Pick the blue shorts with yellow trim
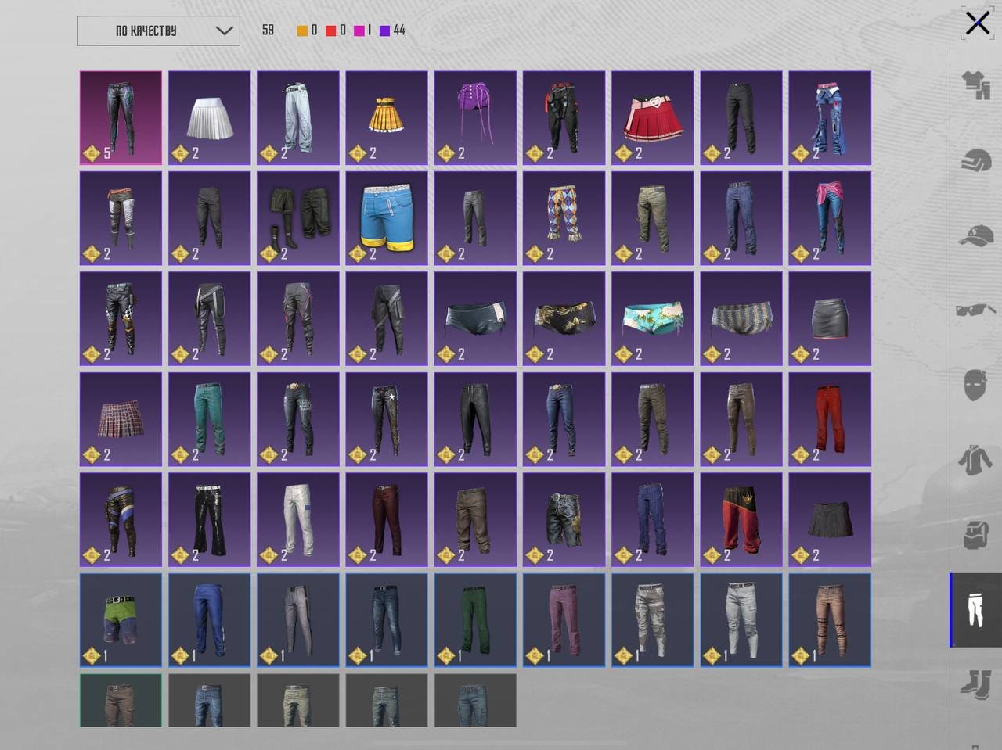Image resolution: width=1002 pixels, height=750 pixels. 387,218
